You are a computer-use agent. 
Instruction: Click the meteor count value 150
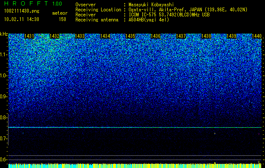point(62,19)
